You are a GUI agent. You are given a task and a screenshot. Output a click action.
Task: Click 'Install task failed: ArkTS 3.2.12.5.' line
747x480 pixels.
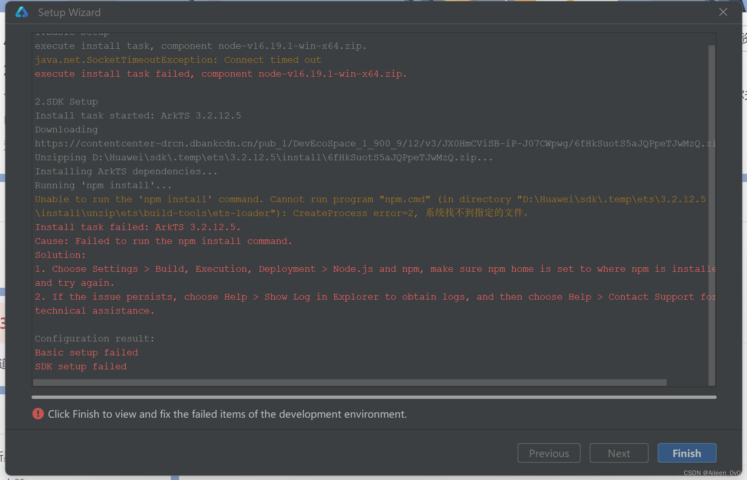pos(138,227)
